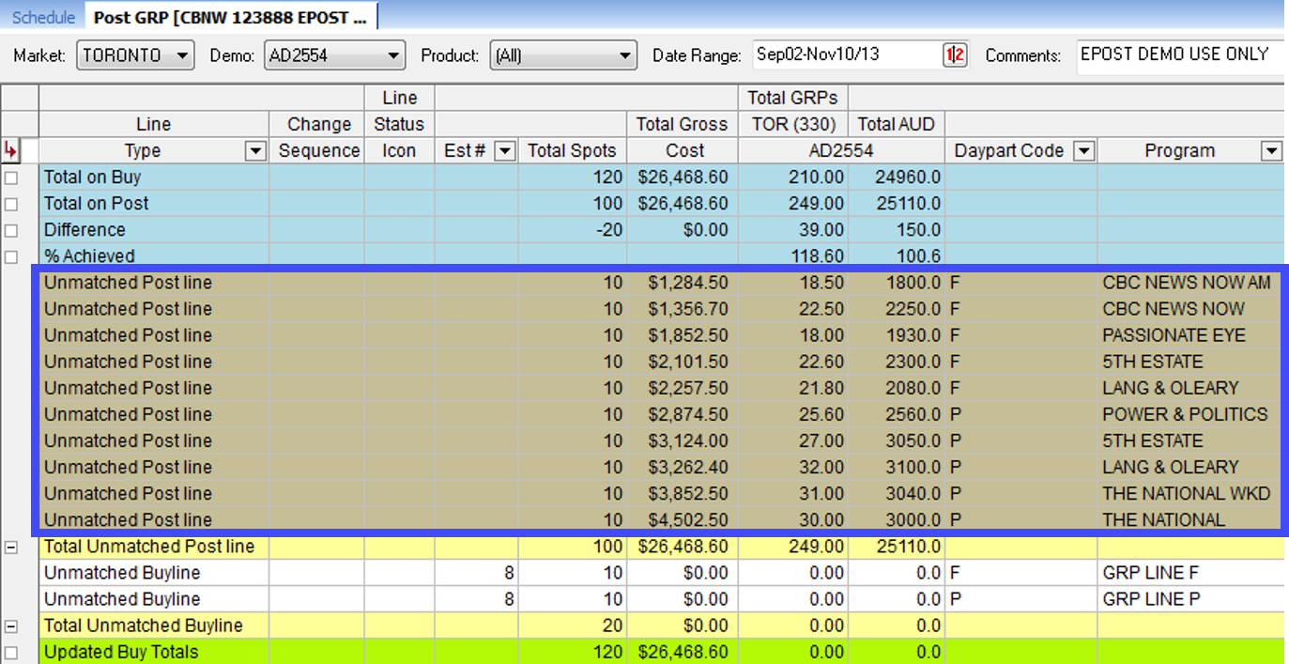Screen dimensions: 1289x664
Task: Click the 3050.0 AUD cell
Action: pyautogui.click(x=896, y=440)
